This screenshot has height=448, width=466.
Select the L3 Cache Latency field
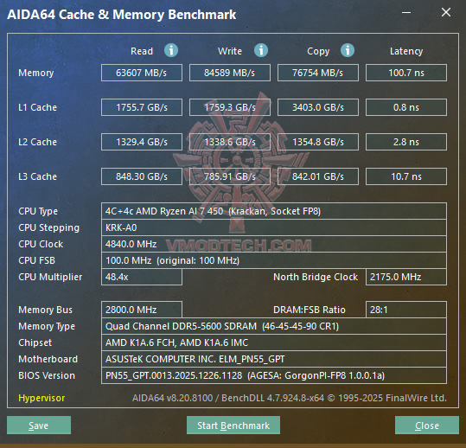[x=406, y=176]
